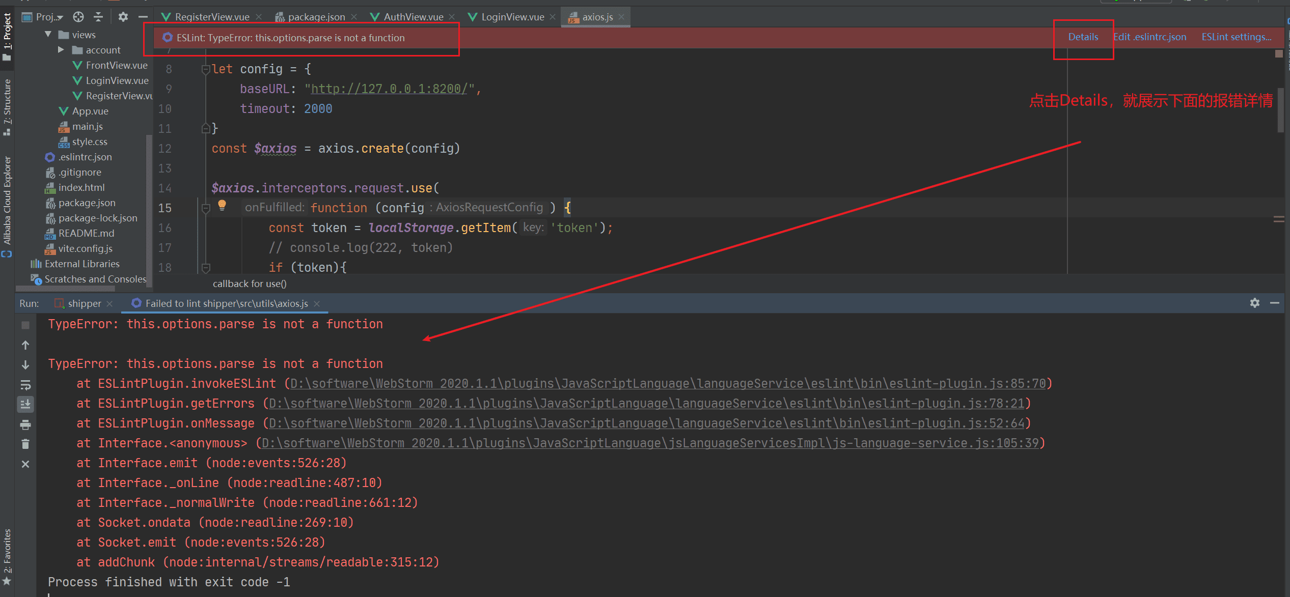Screen dimensions: 1290x597
Task: Click the Details link in ESLint banner
Action: click(x=1083, y=37)
